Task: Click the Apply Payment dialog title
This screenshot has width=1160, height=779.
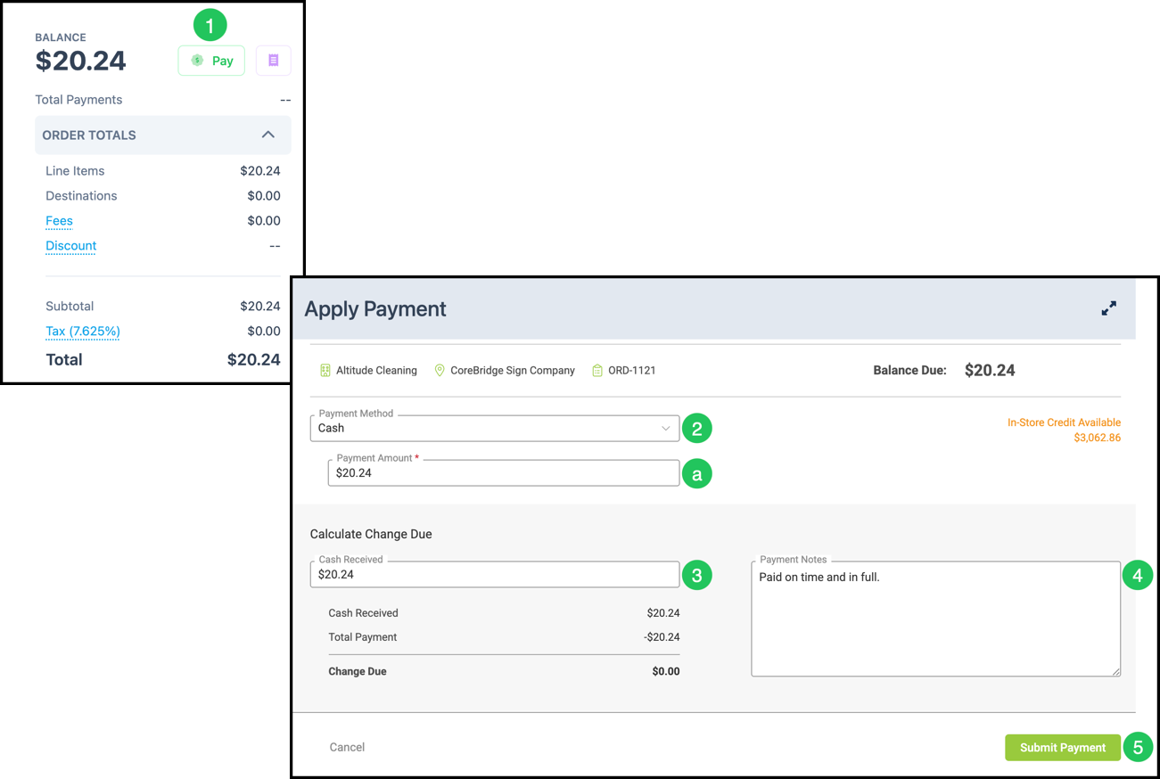Action: (375, 309)
